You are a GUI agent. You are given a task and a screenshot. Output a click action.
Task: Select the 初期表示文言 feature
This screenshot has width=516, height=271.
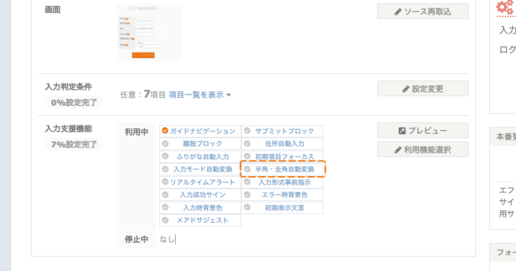[x=282, y=208]
